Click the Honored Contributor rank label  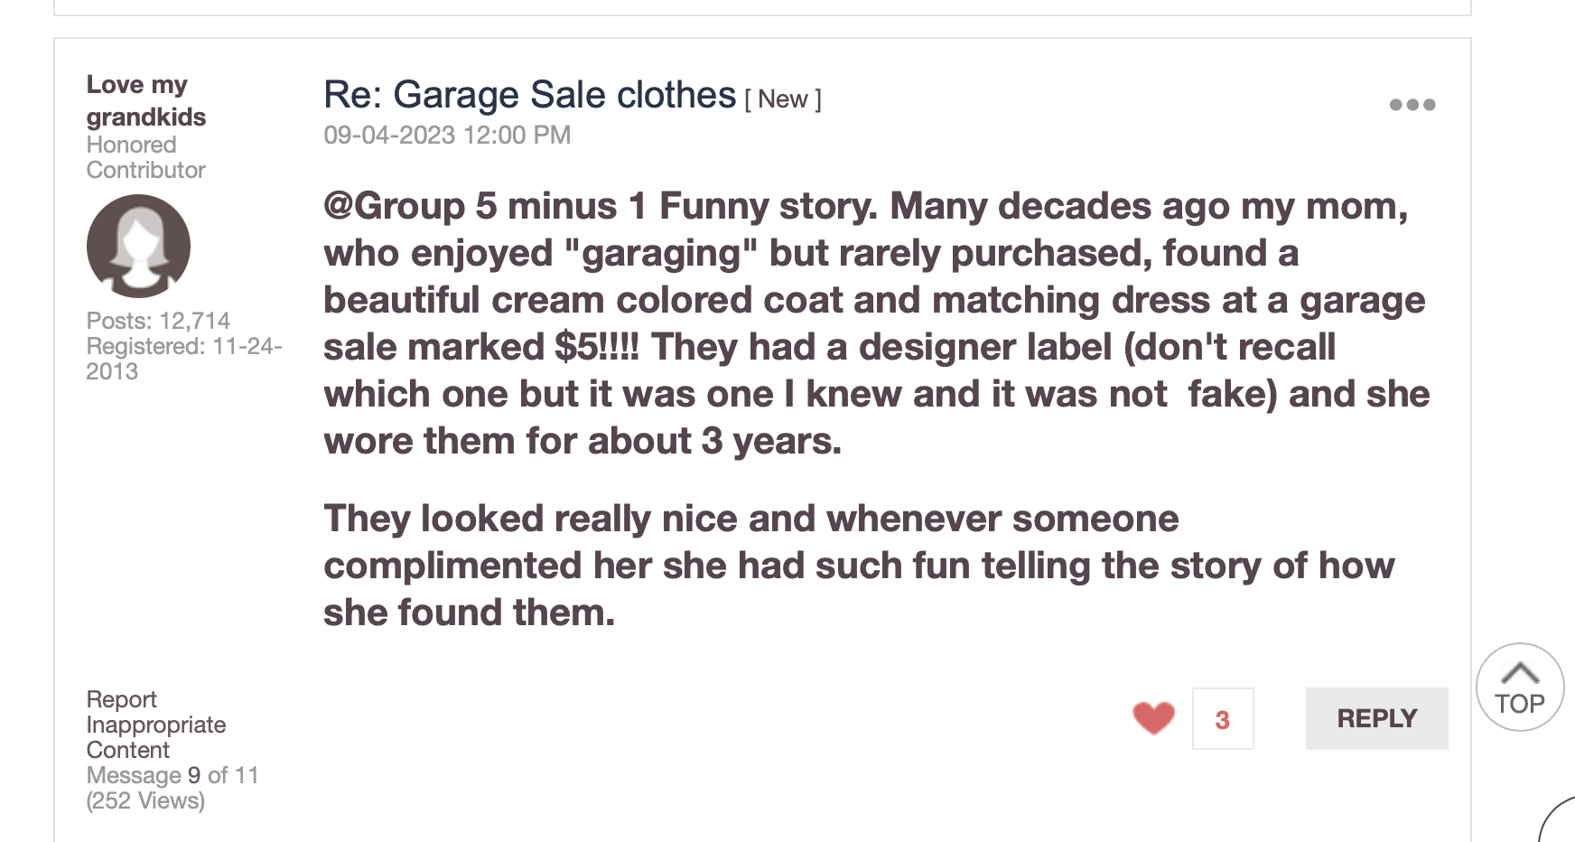coord(145,157)
